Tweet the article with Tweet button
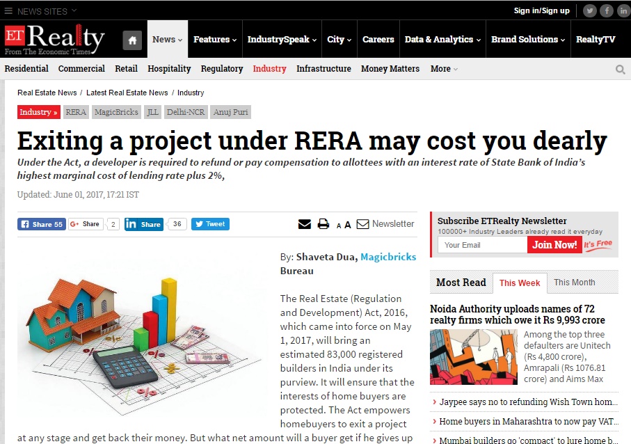 210,224
